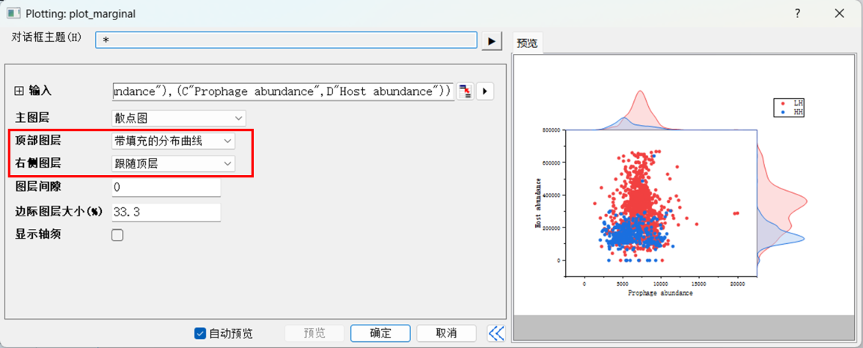The width and height of the screenshot is (863, 348).
Task: Close the plot_marginal dialog
Action: coord(840,13)
